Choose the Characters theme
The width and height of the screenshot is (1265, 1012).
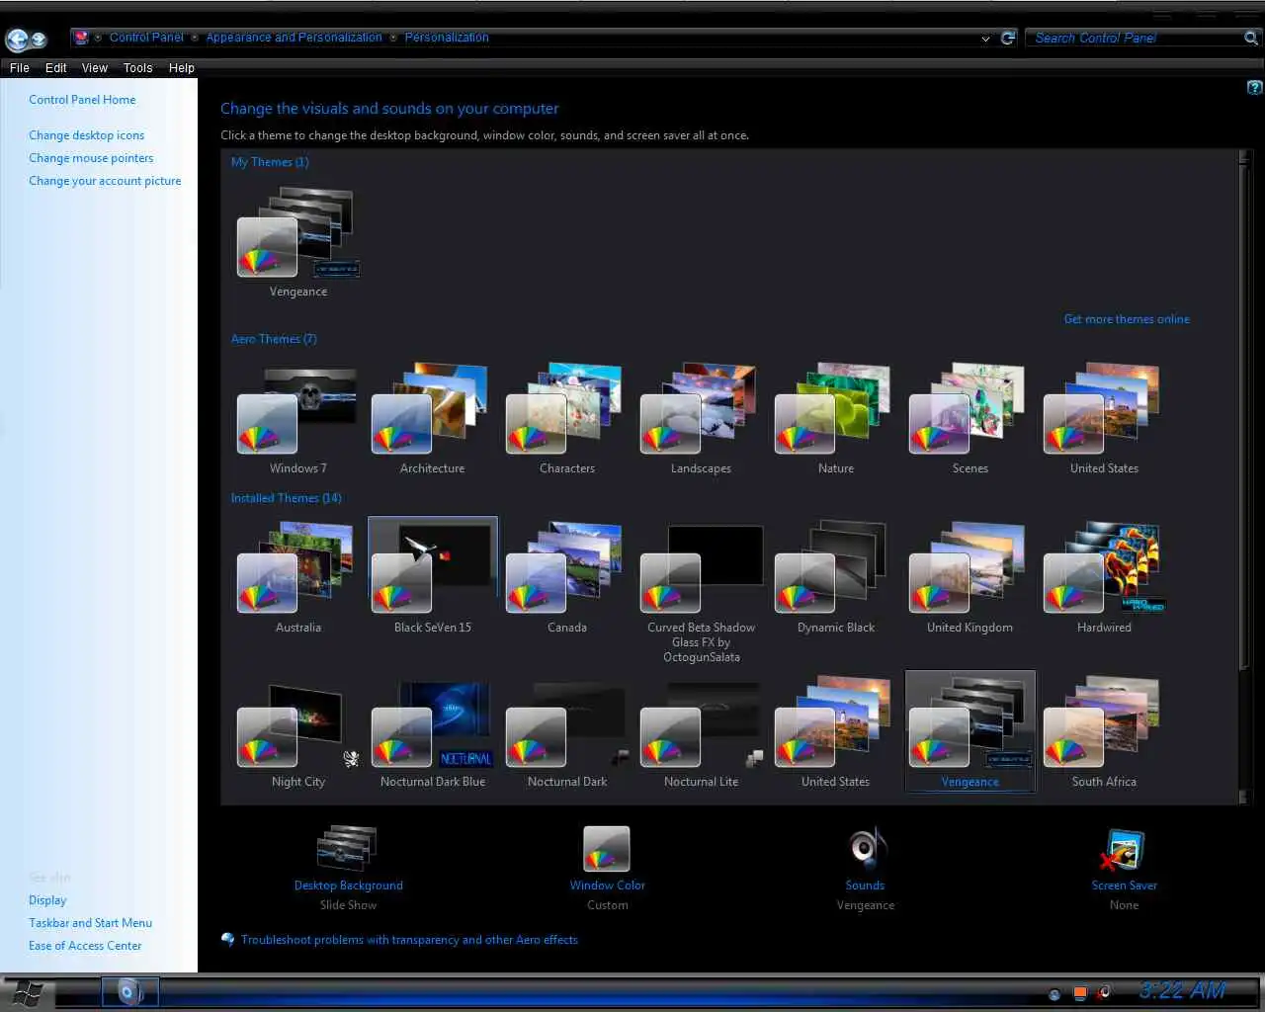[x=566, y=419]
